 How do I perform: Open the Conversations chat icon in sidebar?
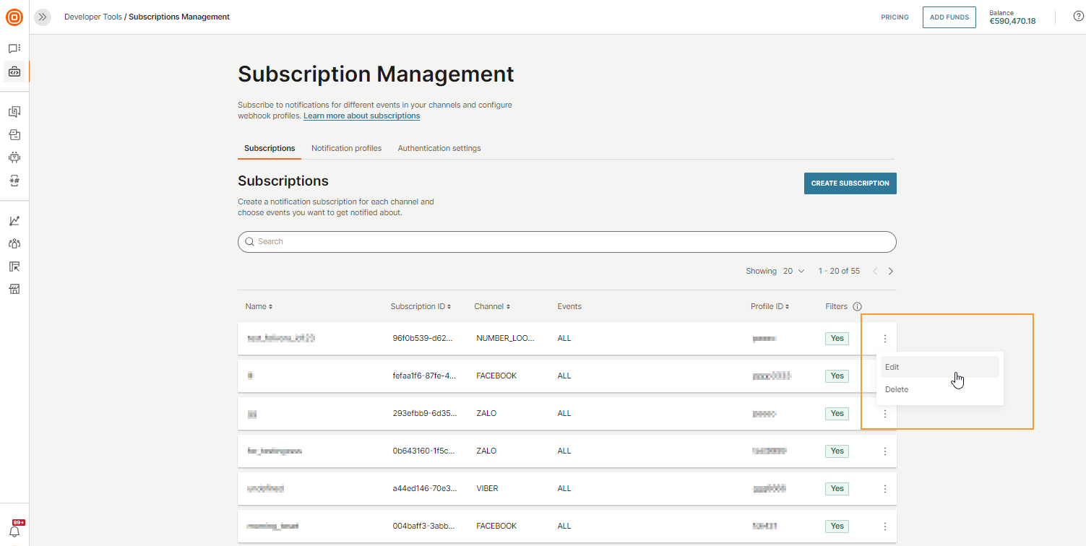(14, 48)
